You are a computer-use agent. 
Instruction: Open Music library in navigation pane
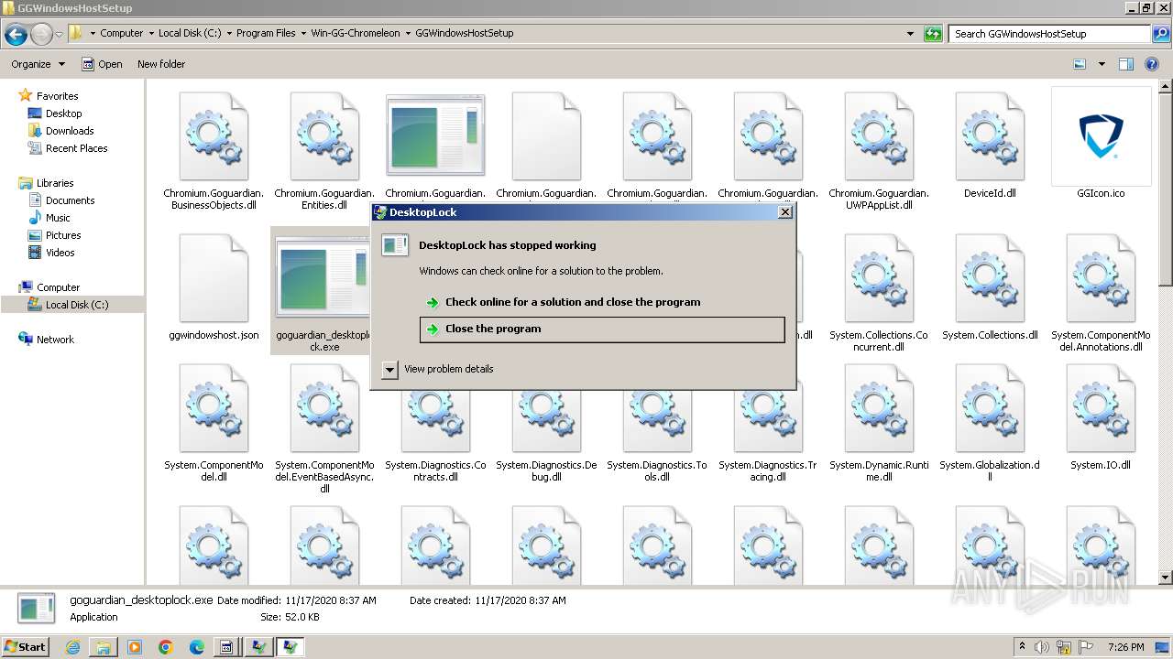[58, 218]
